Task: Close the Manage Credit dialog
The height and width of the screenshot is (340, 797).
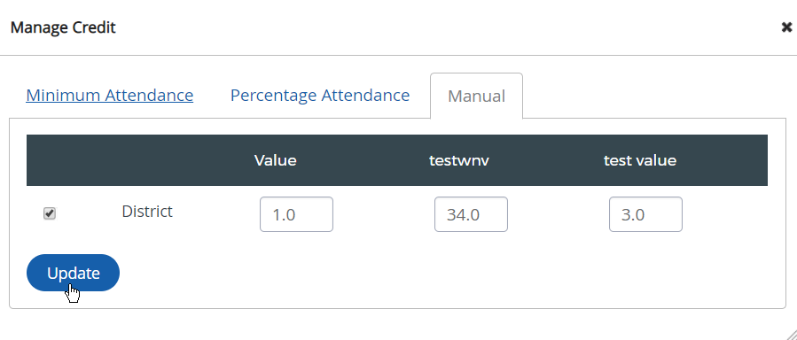Action: (x=786, y=27)
